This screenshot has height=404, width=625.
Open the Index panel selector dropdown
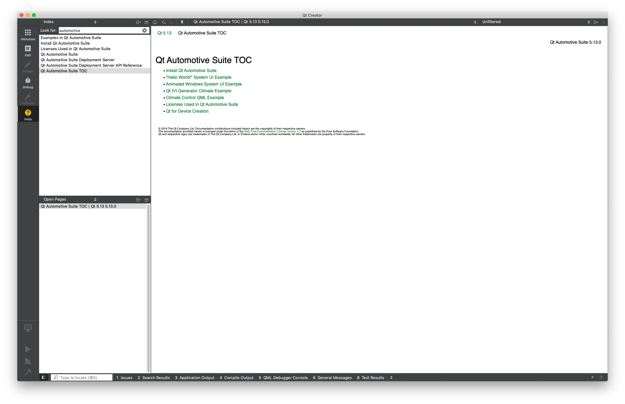70,22
